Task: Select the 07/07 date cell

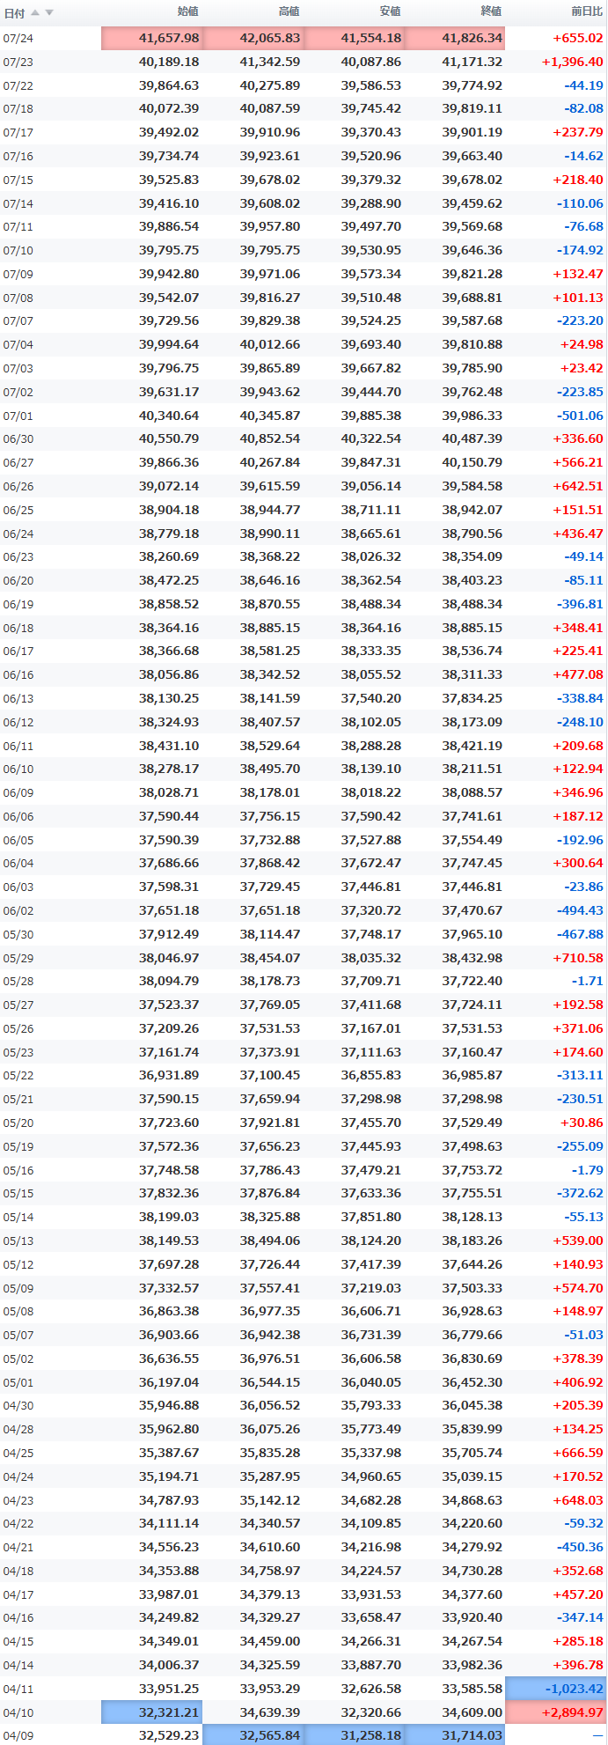Action: point(18,321)
